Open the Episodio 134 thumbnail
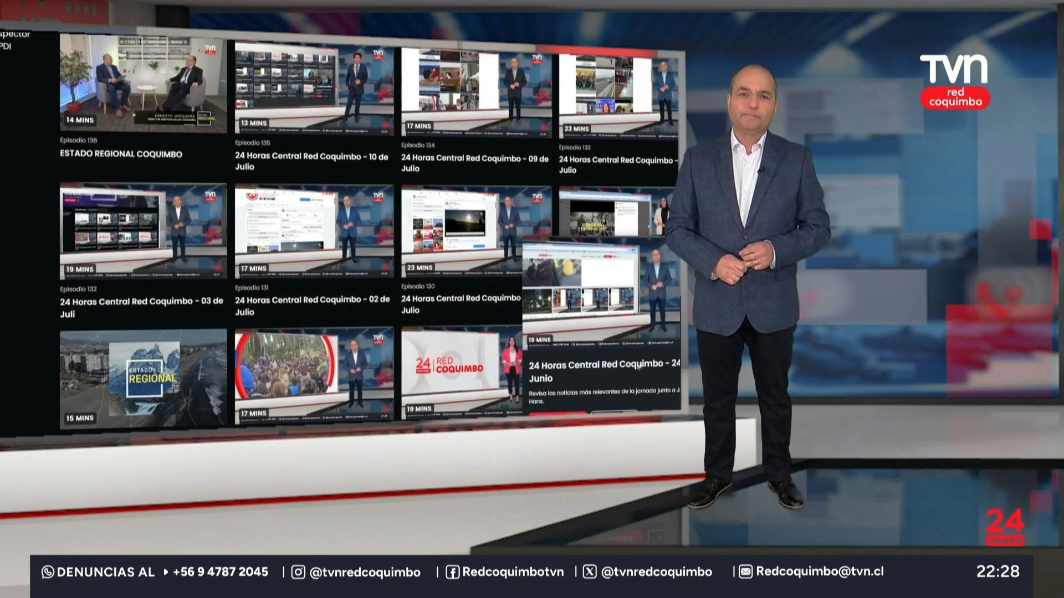This screenshot has width=1064, height=598. pyautogui.click(x=477, y=92)
